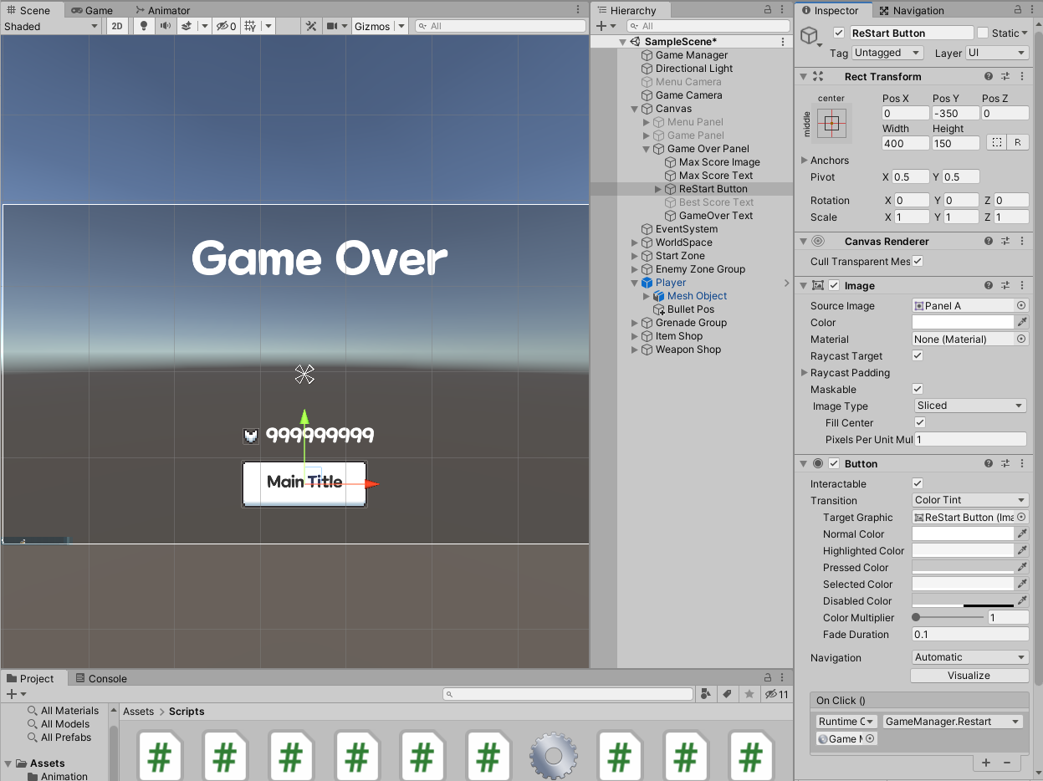Open Rect Transform help icon

pyautogui.click(x=989, y=76)
